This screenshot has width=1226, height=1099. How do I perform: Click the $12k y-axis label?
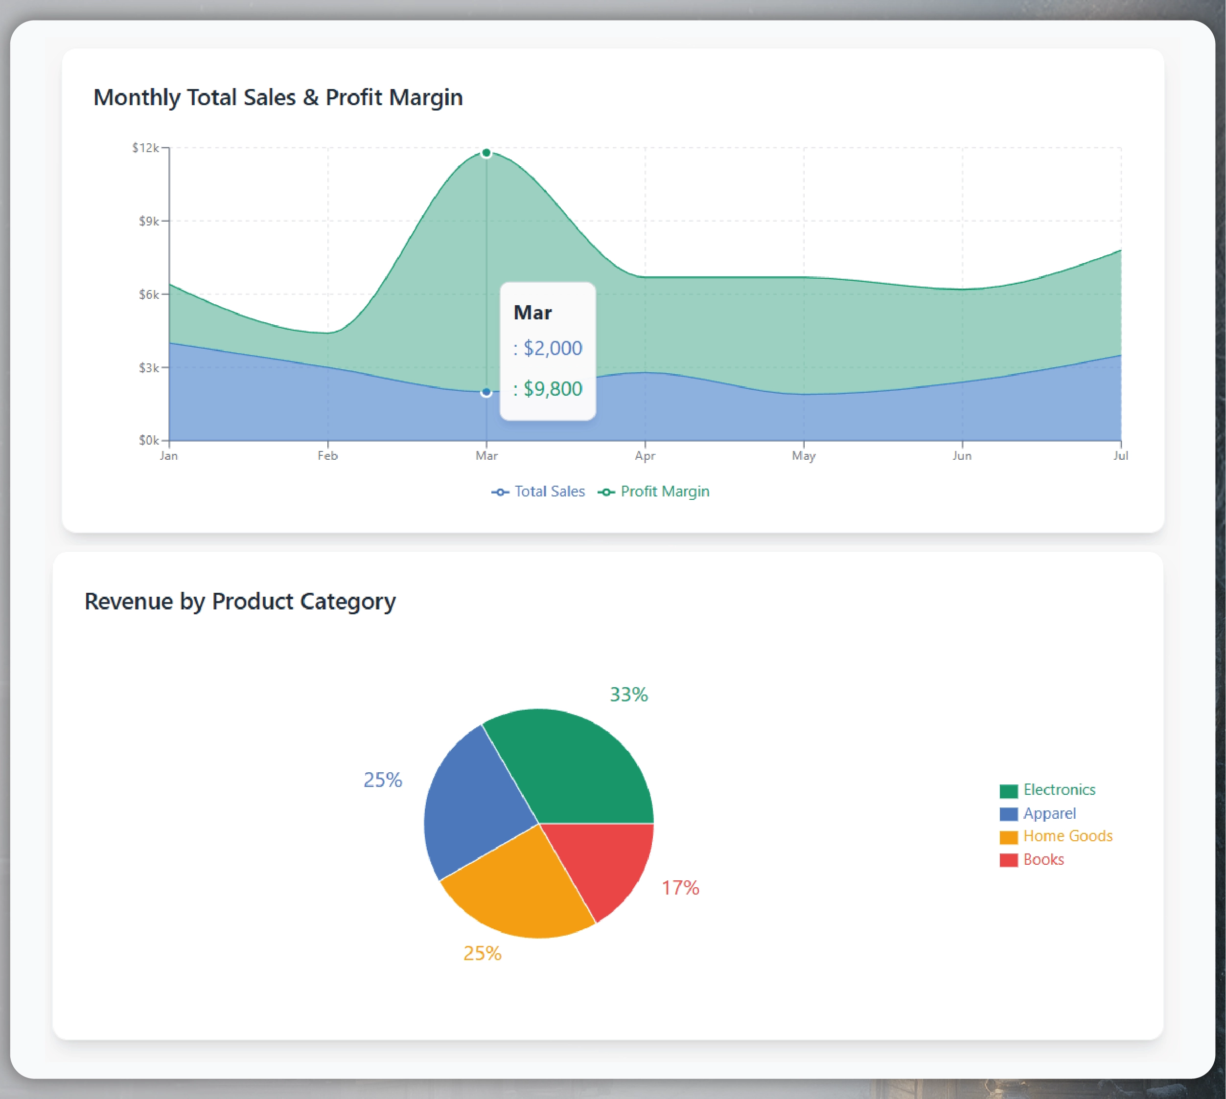146,148
